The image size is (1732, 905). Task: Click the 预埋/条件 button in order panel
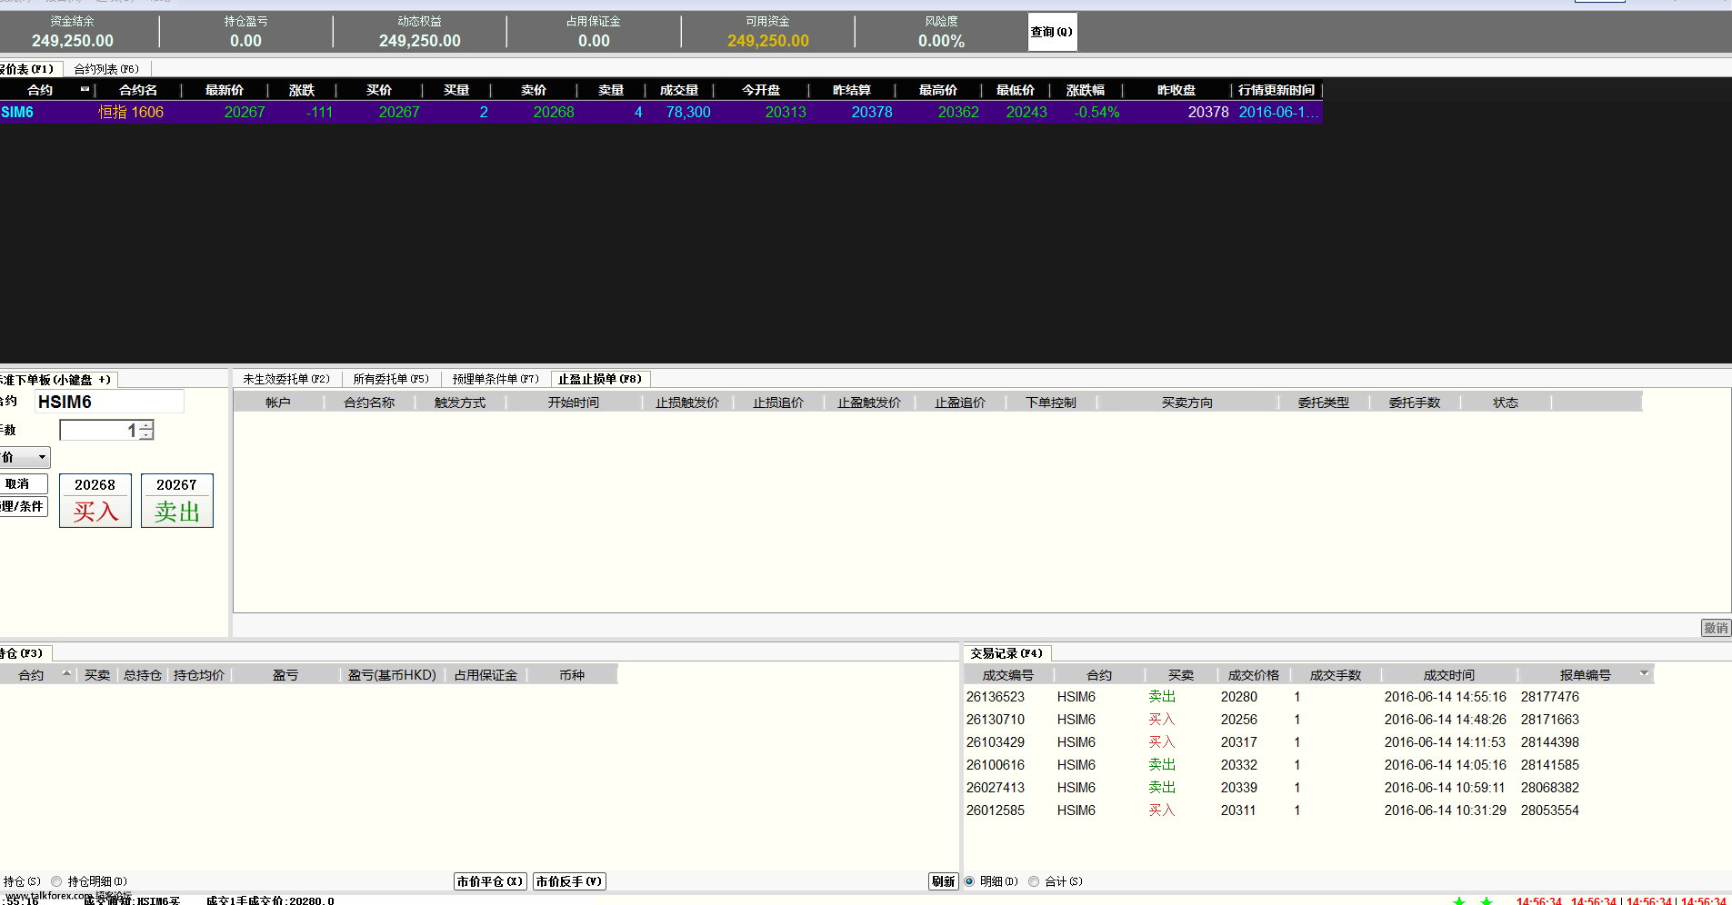23,507
